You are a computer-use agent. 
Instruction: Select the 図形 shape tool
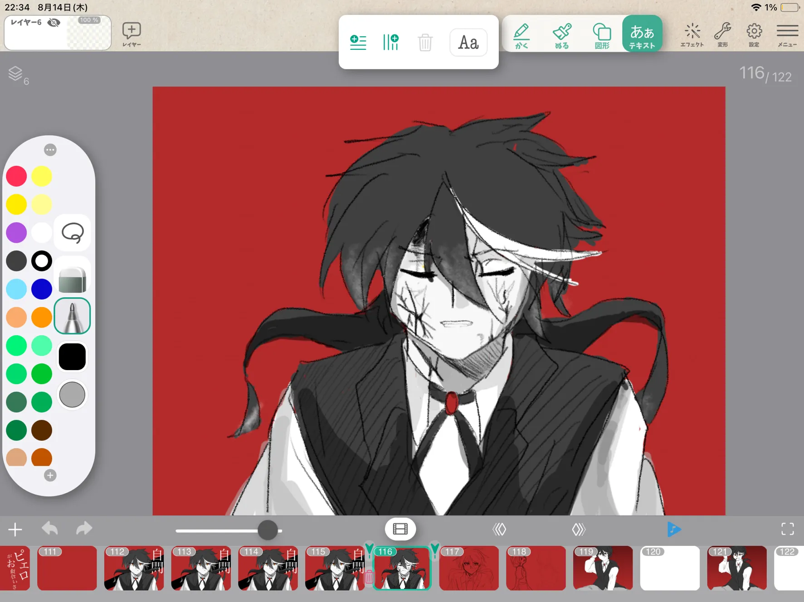coord(602,35)
